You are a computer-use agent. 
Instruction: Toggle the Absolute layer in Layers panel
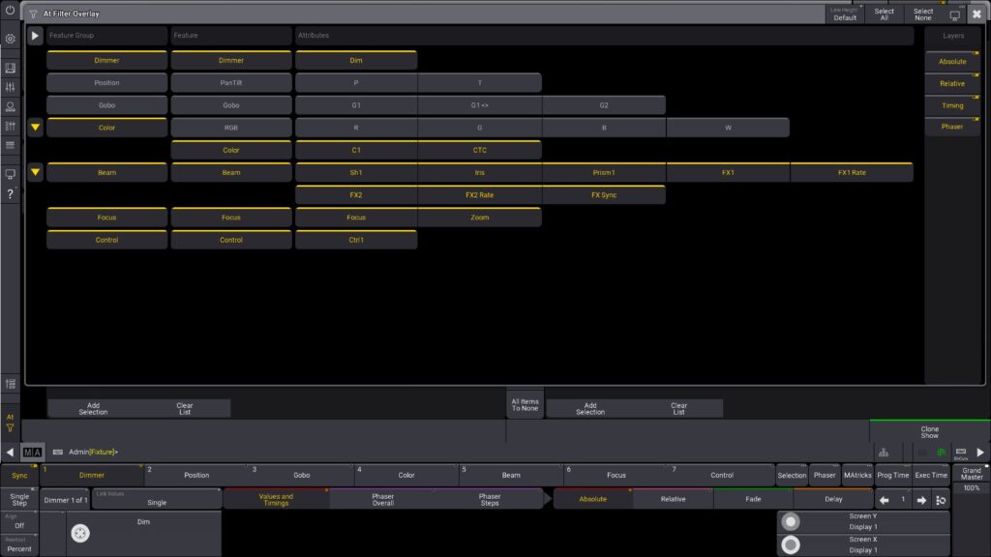pos(952,61)
